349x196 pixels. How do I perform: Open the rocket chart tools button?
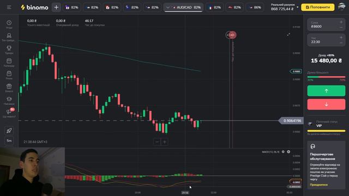[x=9, y=131]
